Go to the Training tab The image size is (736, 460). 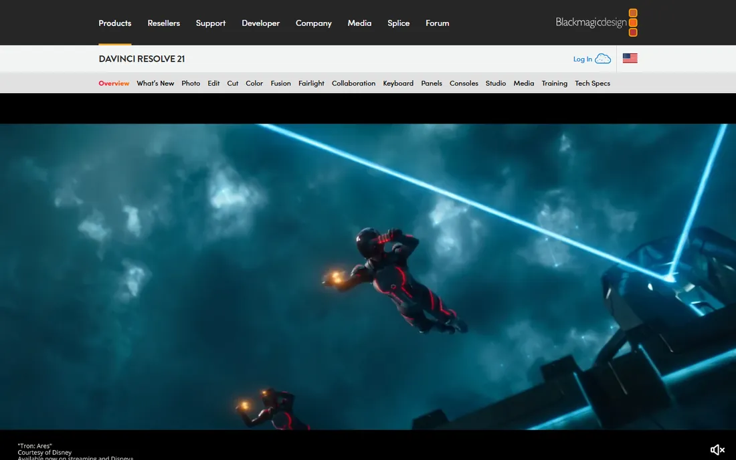[x=555, y=83]
